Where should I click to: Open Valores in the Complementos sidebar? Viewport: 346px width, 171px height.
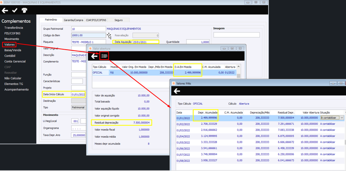point(10,44)
